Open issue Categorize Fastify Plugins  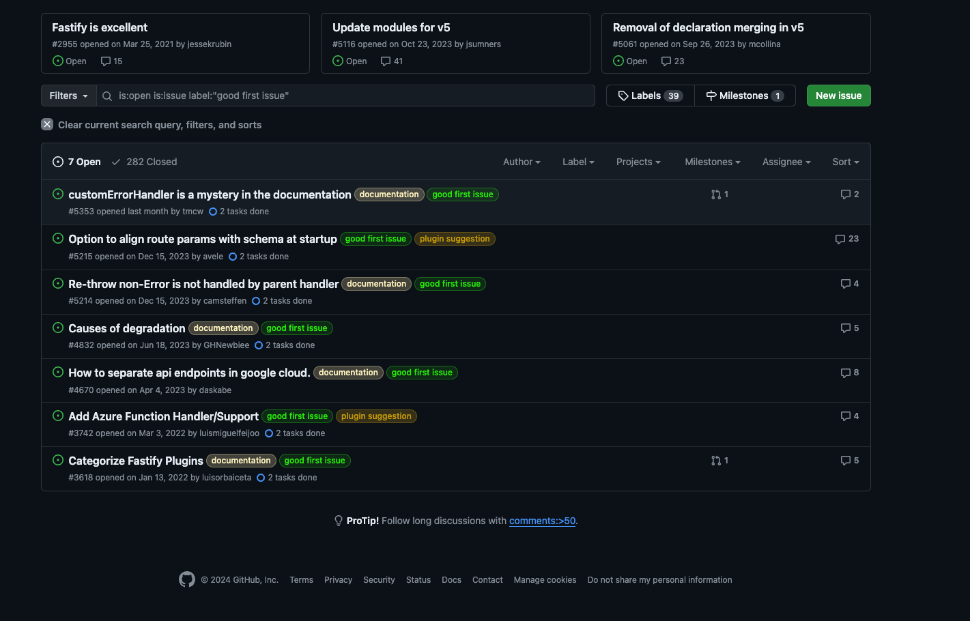tap(136, 461)
